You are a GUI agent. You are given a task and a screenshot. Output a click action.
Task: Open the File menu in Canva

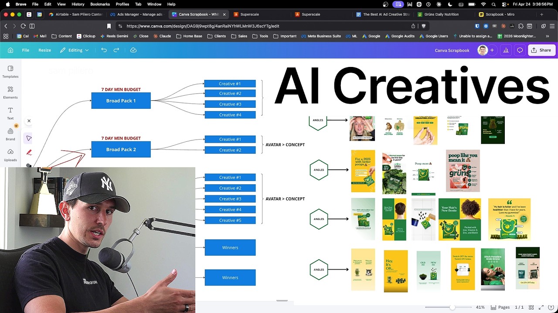coord(26,50)
